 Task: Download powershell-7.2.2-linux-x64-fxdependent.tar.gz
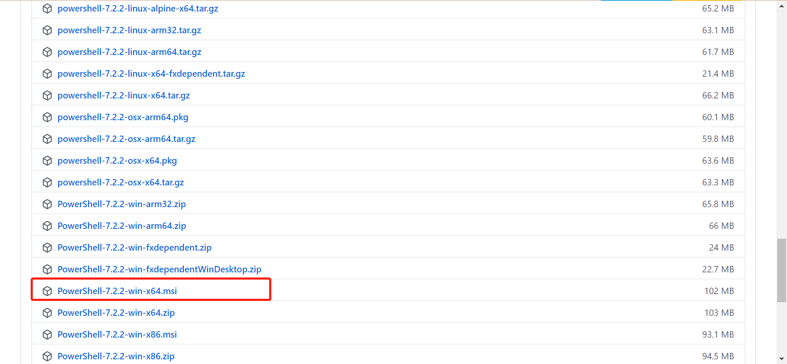151,74
